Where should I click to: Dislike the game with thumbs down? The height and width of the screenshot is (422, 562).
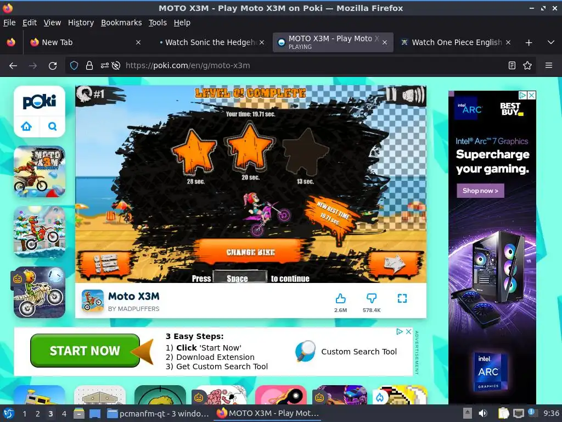pyautogui.click(x=372, y=298)
